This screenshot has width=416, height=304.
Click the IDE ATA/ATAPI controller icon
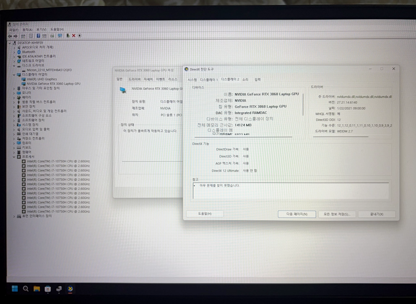pos(19,56)
